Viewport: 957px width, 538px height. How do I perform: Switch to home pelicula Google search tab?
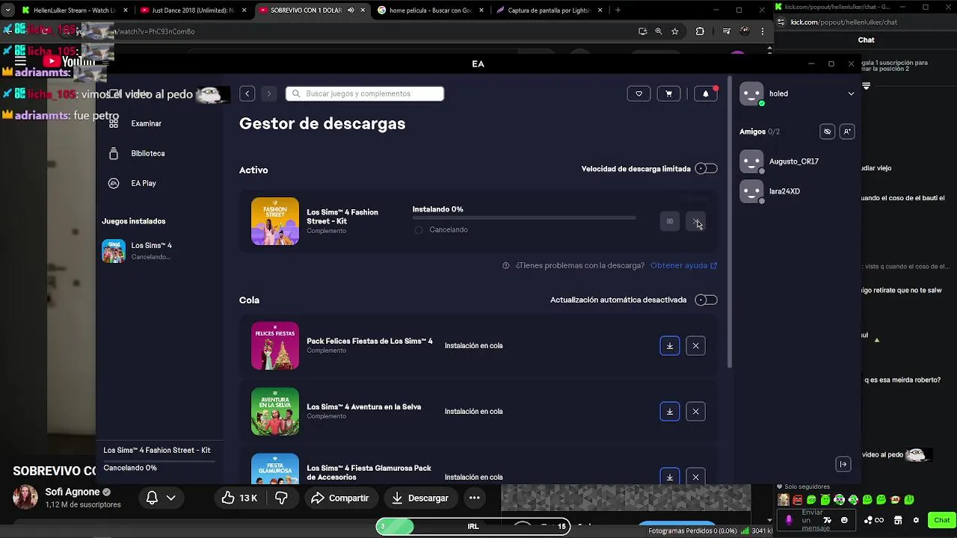429,10
